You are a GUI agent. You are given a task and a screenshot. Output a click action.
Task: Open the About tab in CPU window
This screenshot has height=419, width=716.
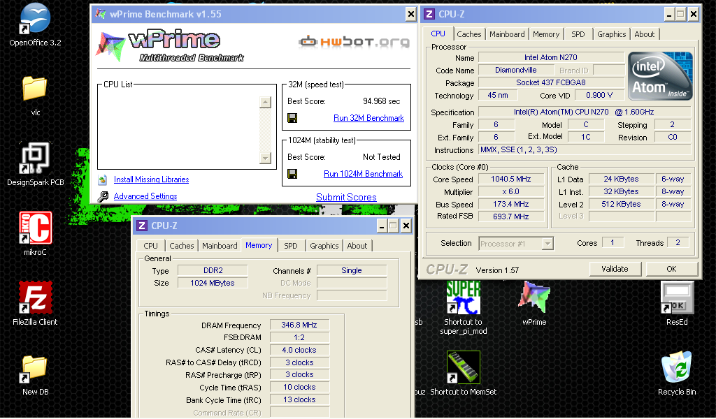(x=644, y=34)
